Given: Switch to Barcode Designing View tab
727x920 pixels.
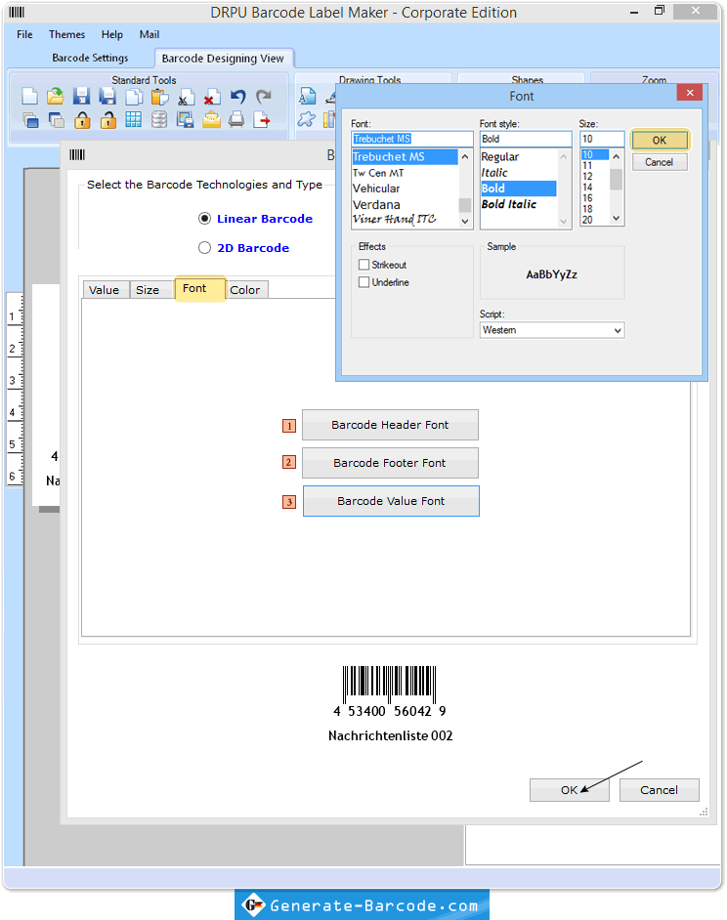Looking at the screenshot, I should click(223, 58).
